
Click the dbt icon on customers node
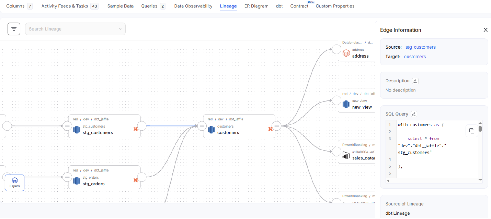270,129
